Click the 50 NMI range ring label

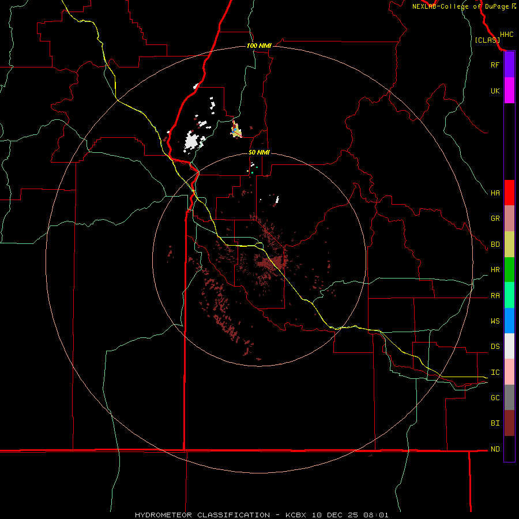click(259, 152)
